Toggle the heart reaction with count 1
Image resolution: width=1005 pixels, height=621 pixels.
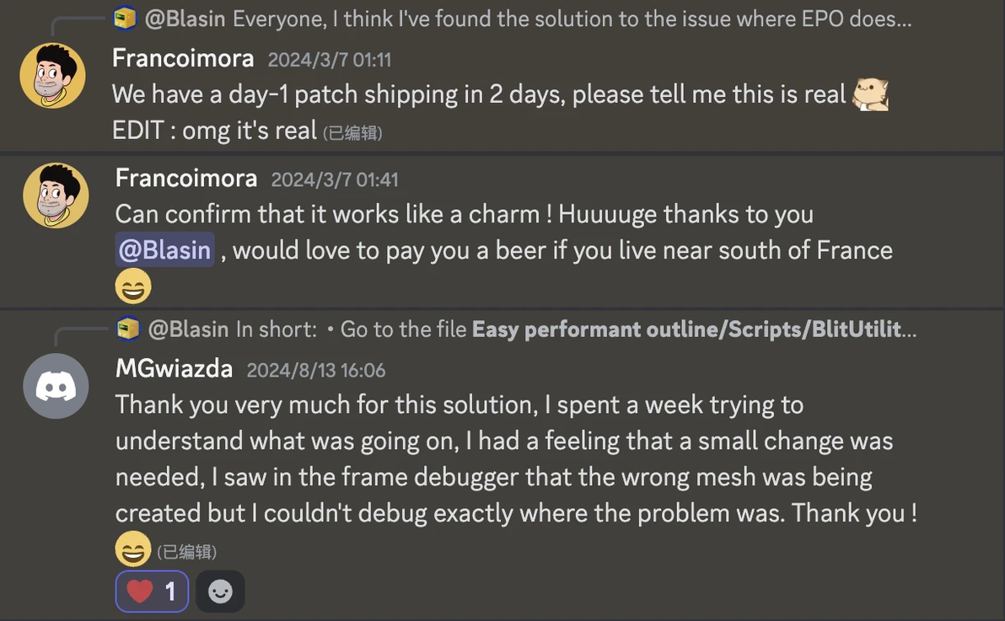click(x=152, y=592)
